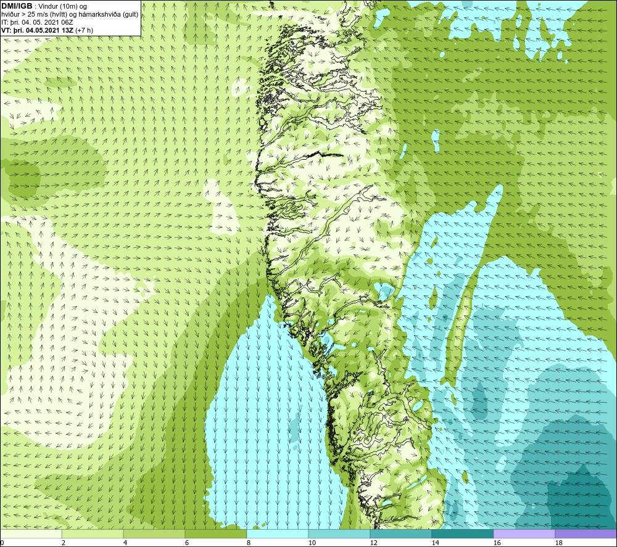Click the legend label '6'
This screenshot has width=617, height=547.
tap(187, 543)
